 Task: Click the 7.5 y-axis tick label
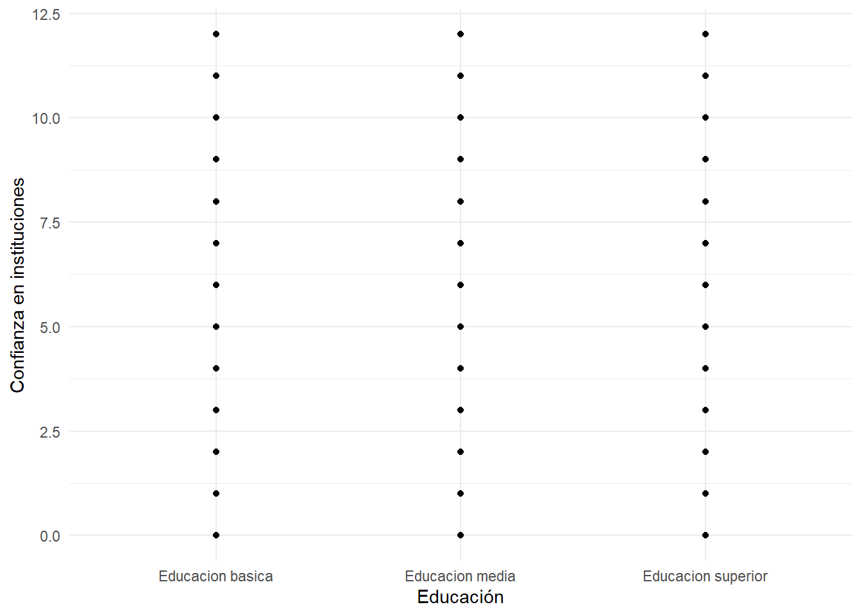pyautogui.click(x=50, y=223)
